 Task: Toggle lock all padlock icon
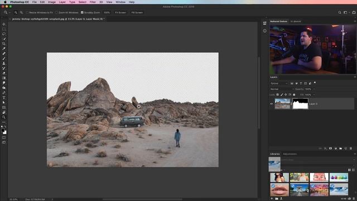(294, 94)
